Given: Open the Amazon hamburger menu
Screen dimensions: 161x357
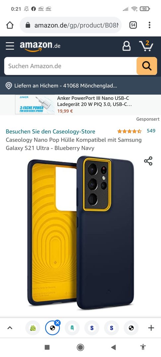Looking at the screenshot, I should [10, 46].
